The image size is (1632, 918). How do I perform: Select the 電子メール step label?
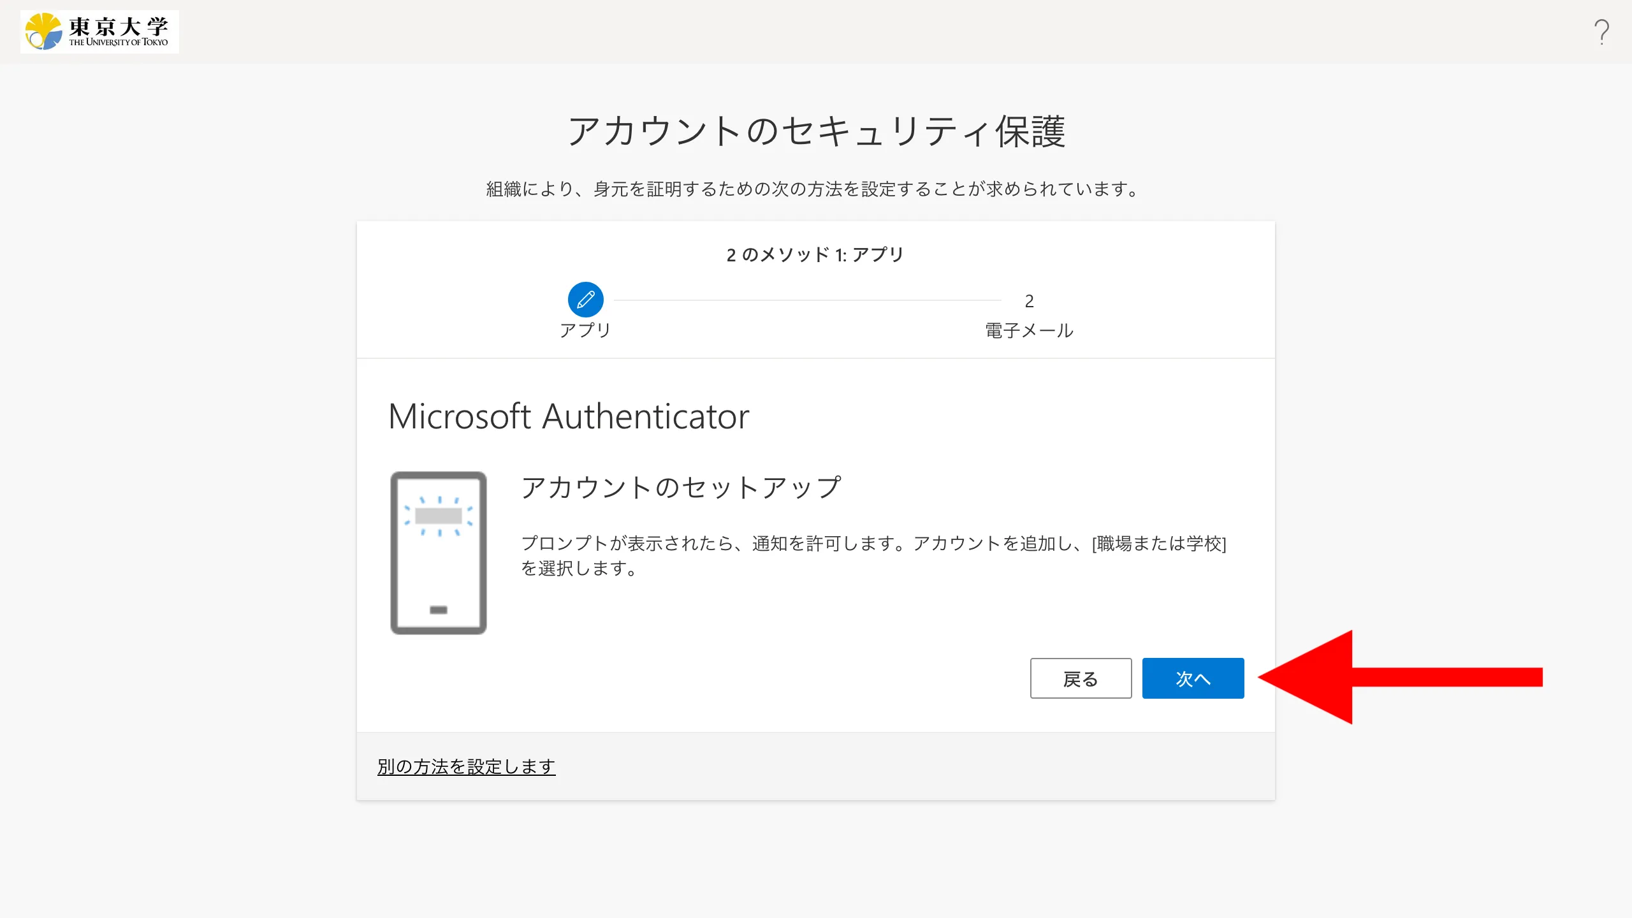(x=1029, y=330)
